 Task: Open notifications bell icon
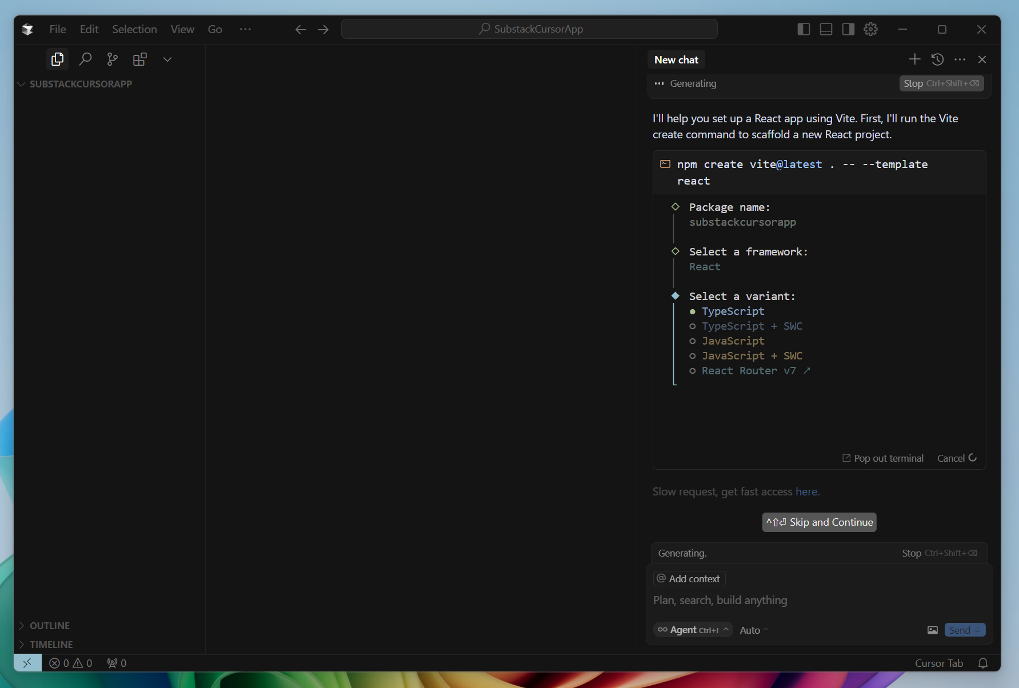click(983, 663)
